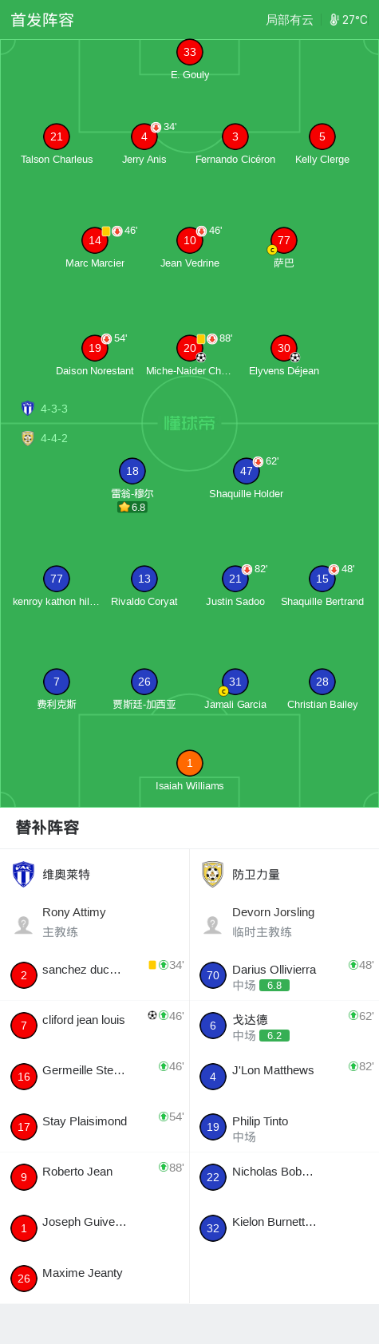Image resolution: width=379 pixels, height=1344 pixels.
Task: Open Jean Vedrine number 10 player icon
Action: [190, 239]
